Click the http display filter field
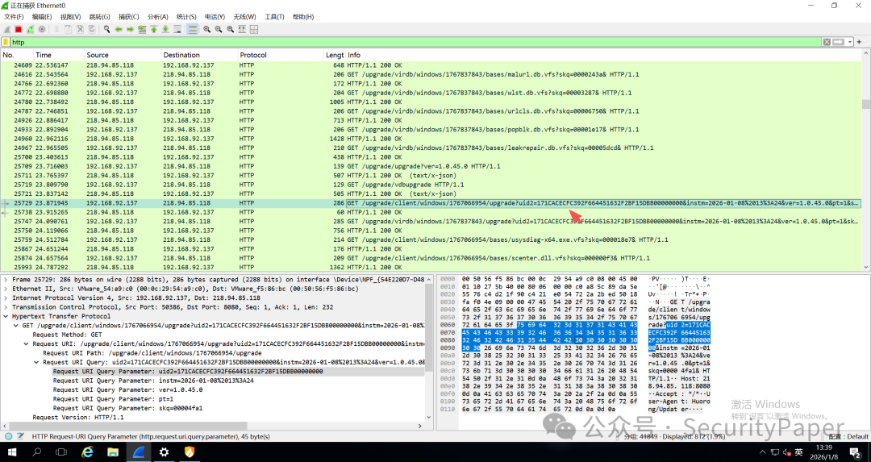The height and width of the screenshot is (462, 871). click(x=415, y=42)
